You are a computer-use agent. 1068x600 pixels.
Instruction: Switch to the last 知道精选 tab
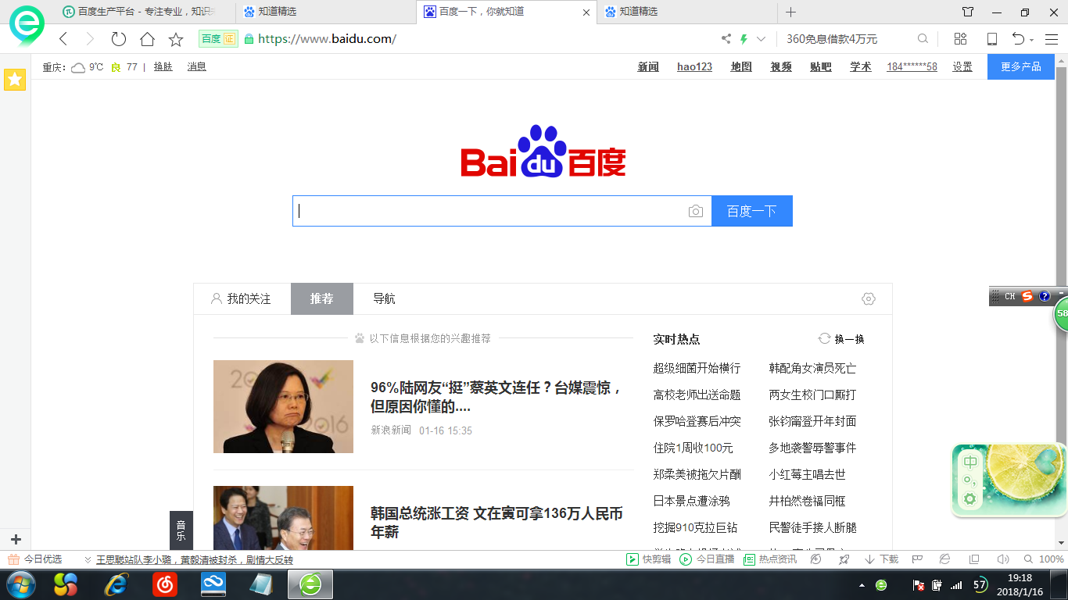click(686, 12)
